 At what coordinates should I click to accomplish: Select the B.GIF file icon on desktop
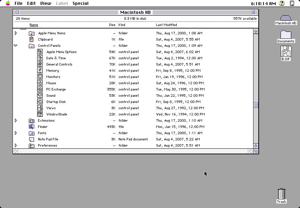pos(286,51)
